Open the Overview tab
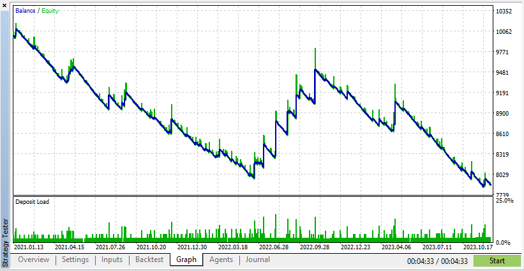This screenshot has height=271, width=524. 33,259
